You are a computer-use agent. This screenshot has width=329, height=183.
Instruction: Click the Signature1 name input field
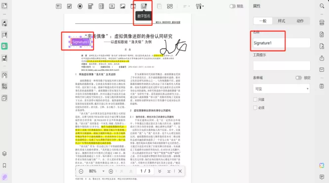point(282,43)
